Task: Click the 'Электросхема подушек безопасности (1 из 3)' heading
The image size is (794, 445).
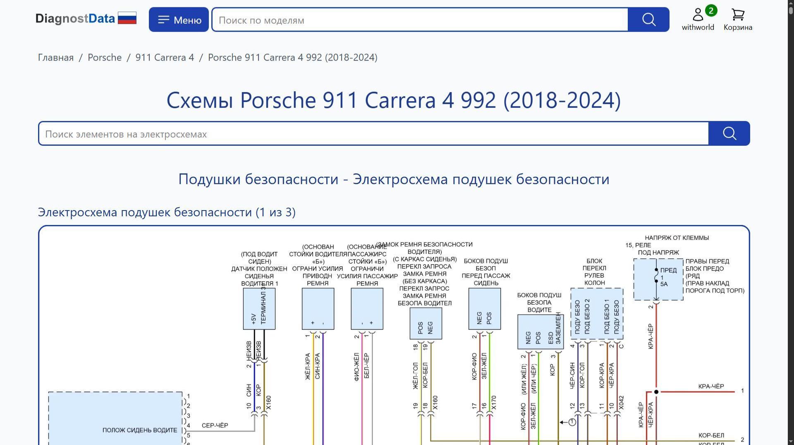Action: [167, 212]
